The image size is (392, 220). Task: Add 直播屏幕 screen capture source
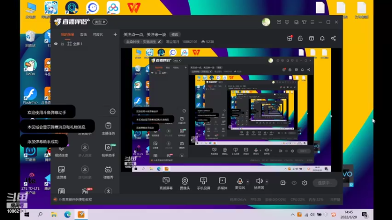point(166,183)
